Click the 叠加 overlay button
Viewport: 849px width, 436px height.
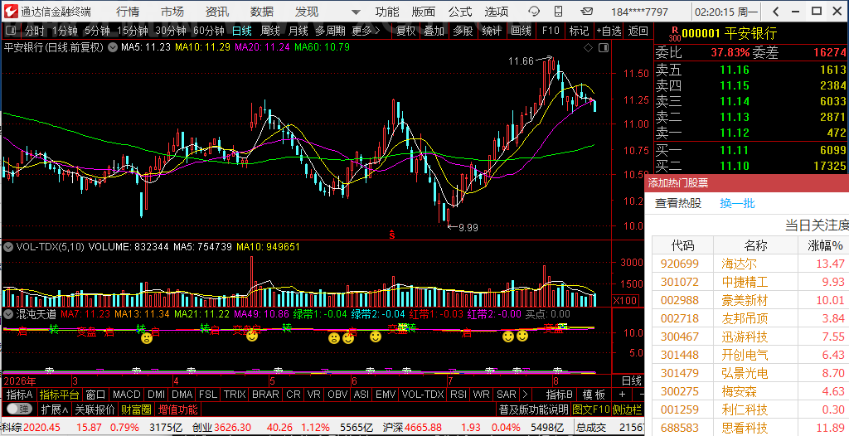434,31
